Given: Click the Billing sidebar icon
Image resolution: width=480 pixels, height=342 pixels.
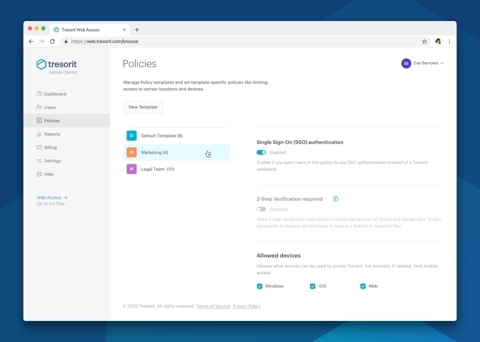Looking at the screenshot, I should point(38,147).
